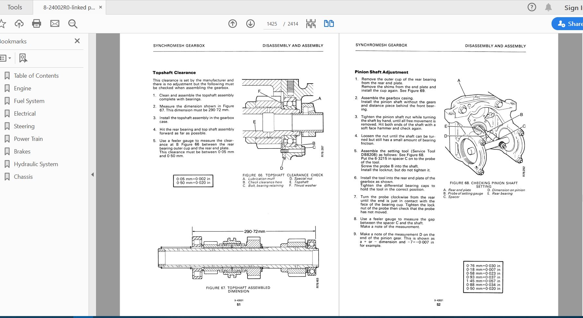Go to next page arrow

tap(250, 24)
